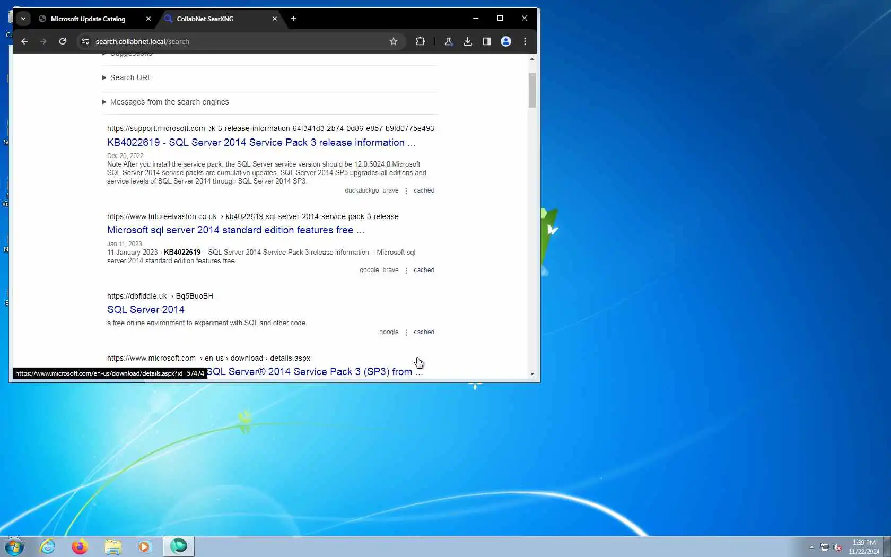This screenshot has height=557, width=891.
Task: Click the Jan 11, 2023 result date
Action: 125,244
